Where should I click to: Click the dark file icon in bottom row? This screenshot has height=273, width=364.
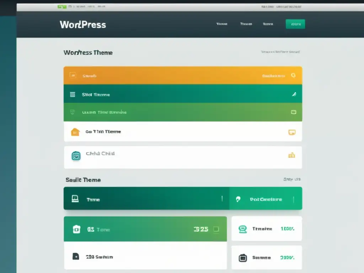[76, 257]
